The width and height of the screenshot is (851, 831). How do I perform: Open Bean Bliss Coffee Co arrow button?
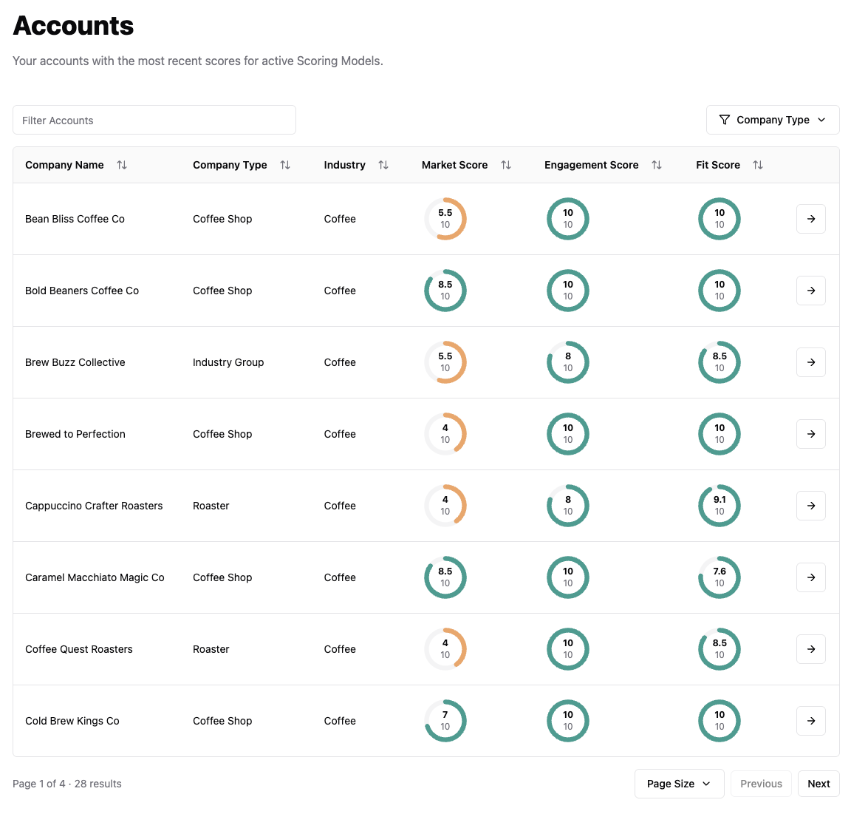(x=810, y=219)
